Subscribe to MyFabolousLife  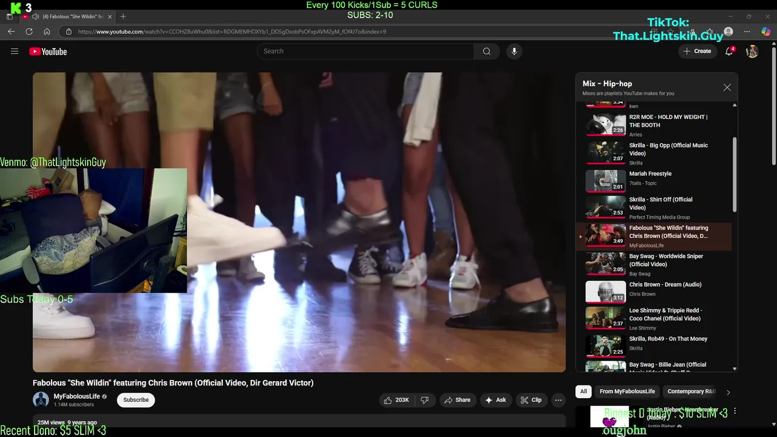coord(136,400)
